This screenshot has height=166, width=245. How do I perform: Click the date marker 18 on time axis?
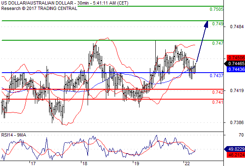(85, 164)
